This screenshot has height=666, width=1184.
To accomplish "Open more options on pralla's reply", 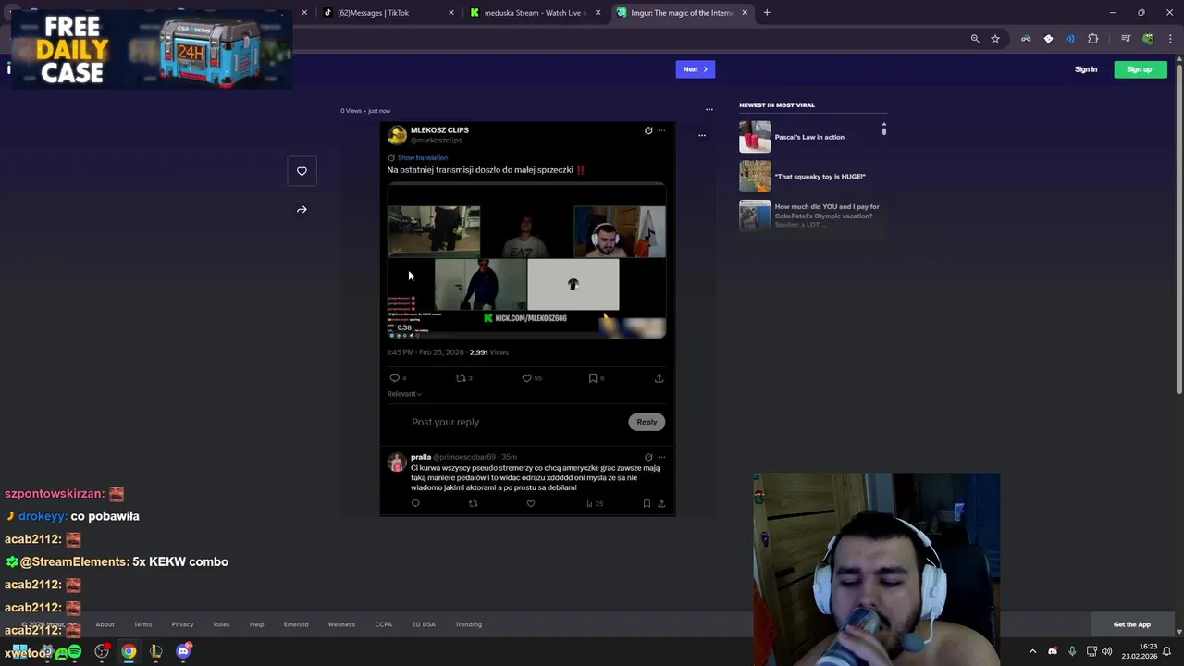I will pos(661,457).
